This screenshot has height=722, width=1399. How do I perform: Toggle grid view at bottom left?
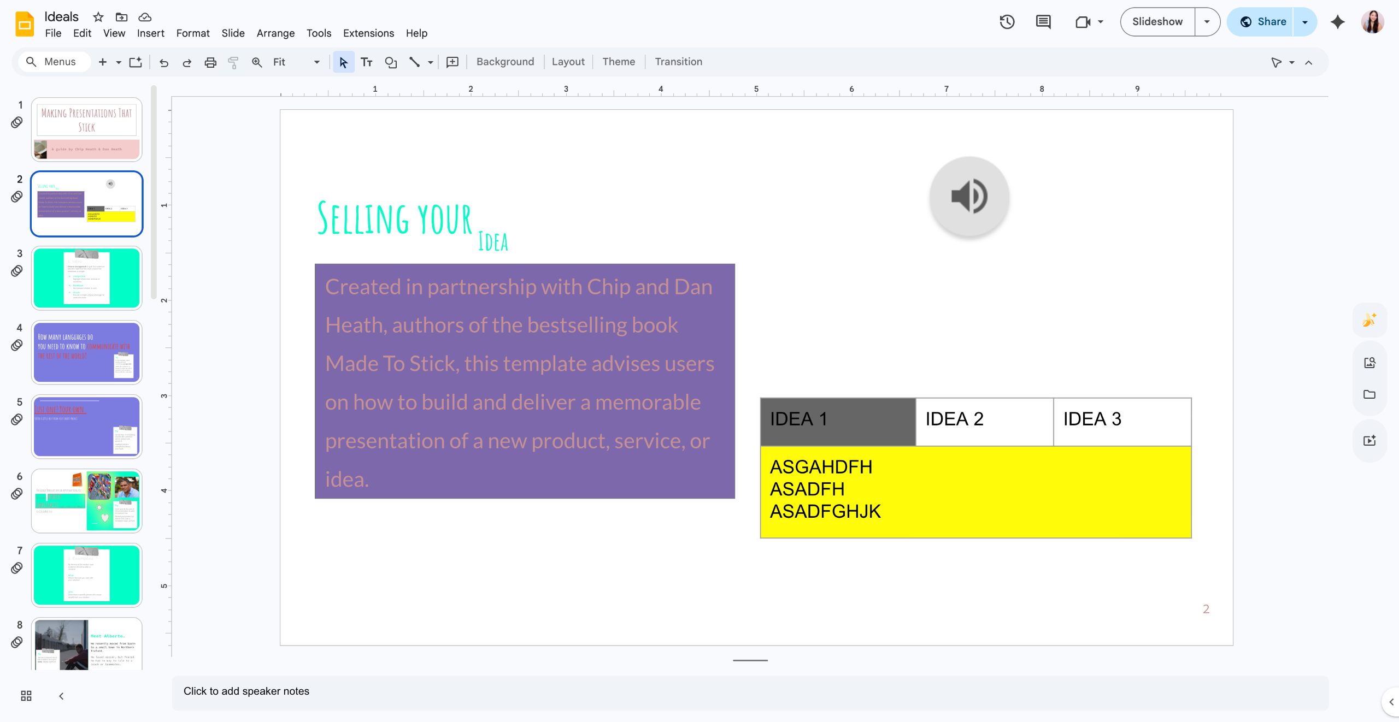26,696
